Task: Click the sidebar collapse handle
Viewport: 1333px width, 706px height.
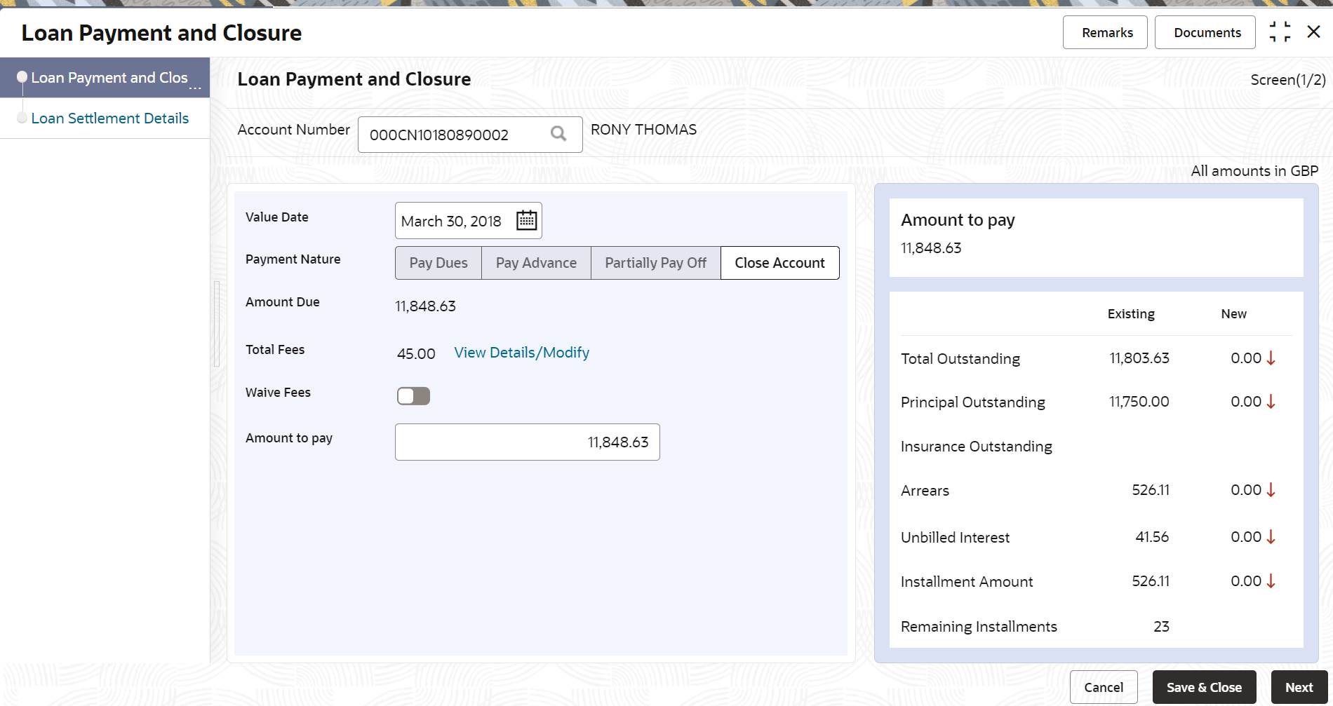Action: (217, 324)
